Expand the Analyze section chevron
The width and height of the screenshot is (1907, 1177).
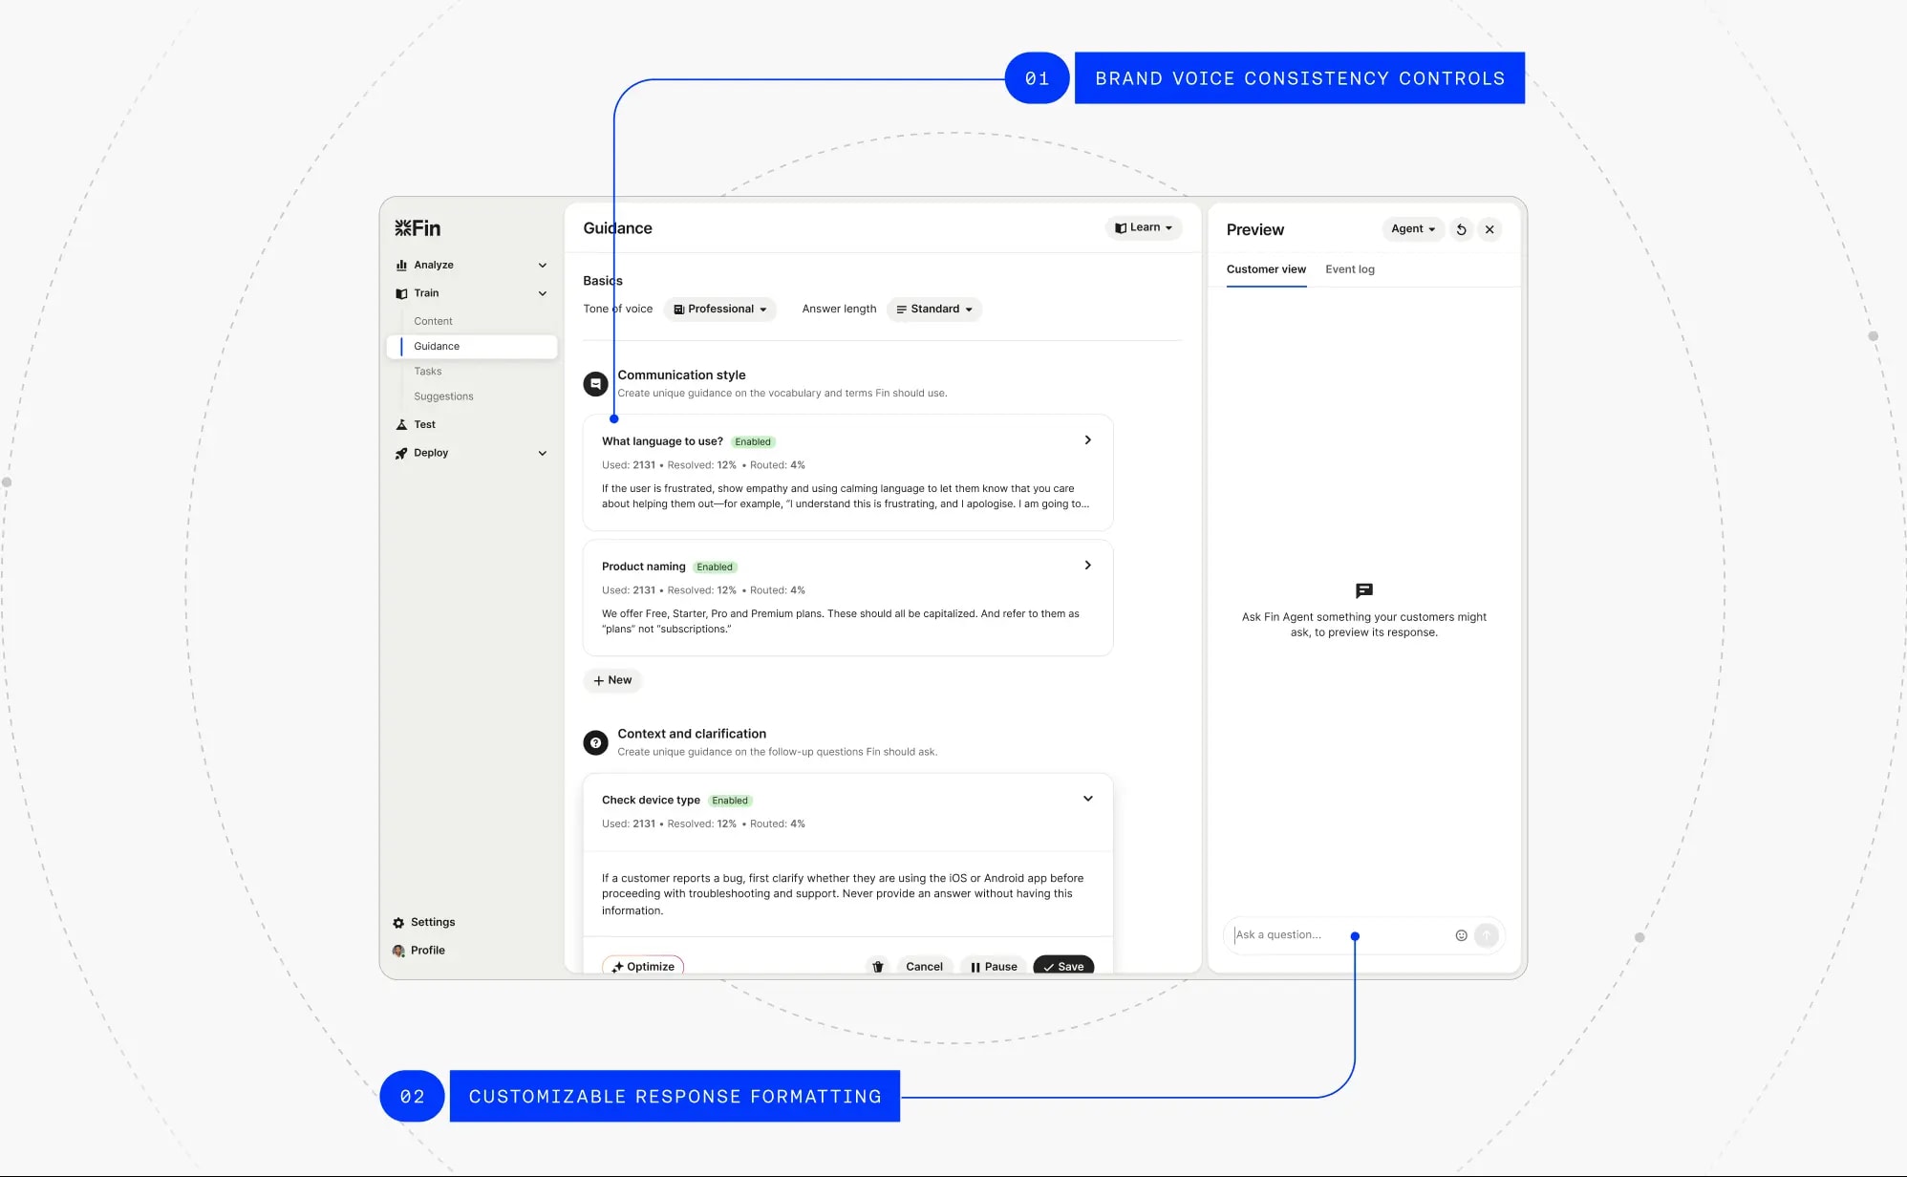[543, 266]
